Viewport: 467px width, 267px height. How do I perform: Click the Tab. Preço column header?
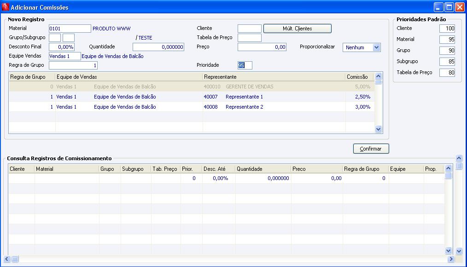[x=165, y=169]
